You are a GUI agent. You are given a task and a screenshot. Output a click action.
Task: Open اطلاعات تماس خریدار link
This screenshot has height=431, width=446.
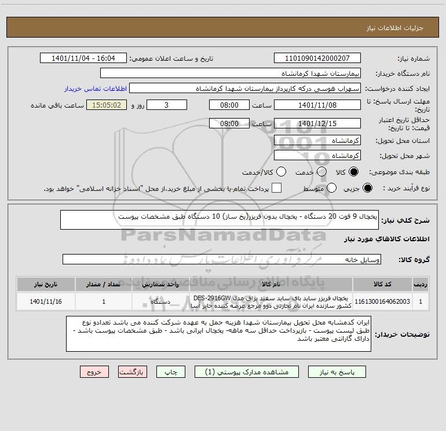pyautogui.click(x=96, y=89)
